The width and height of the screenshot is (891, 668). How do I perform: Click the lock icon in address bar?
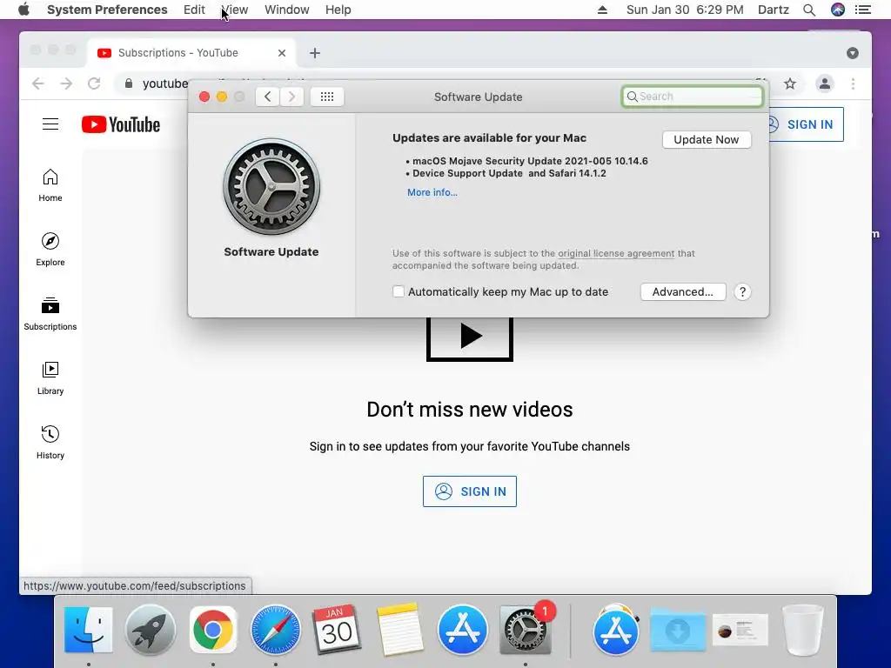tap(129, 83)
